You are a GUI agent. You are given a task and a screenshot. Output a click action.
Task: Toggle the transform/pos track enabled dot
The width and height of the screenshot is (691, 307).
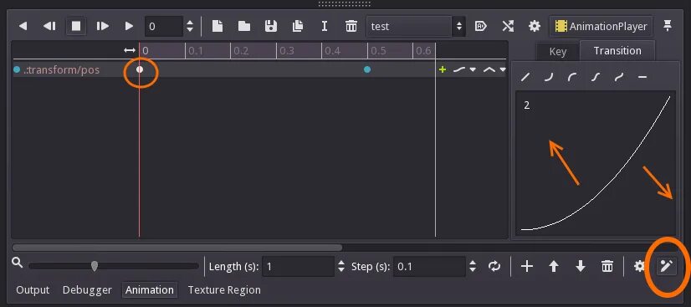tap(17, 69)
